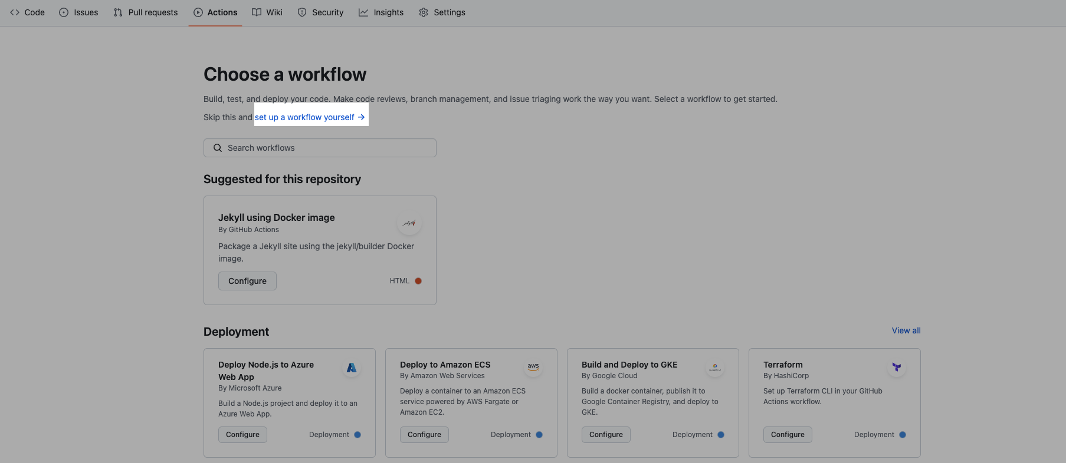
Task: Click the Jekyll logo icon
Action: [x=409, y=223]
